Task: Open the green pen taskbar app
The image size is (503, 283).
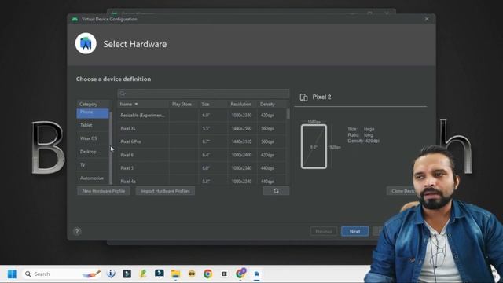Action: [x=143, y=274]
